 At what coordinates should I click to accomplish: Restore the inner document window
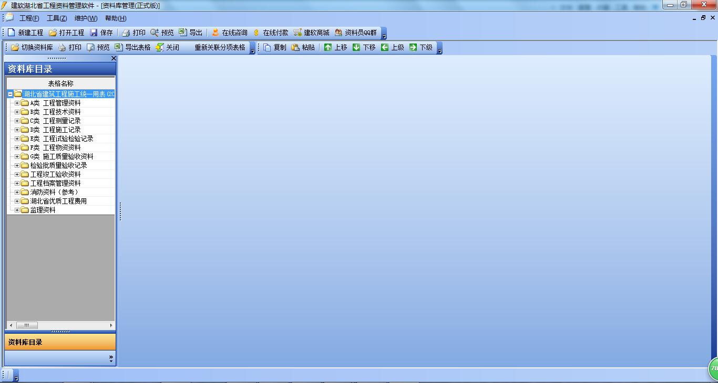(703, 18)
